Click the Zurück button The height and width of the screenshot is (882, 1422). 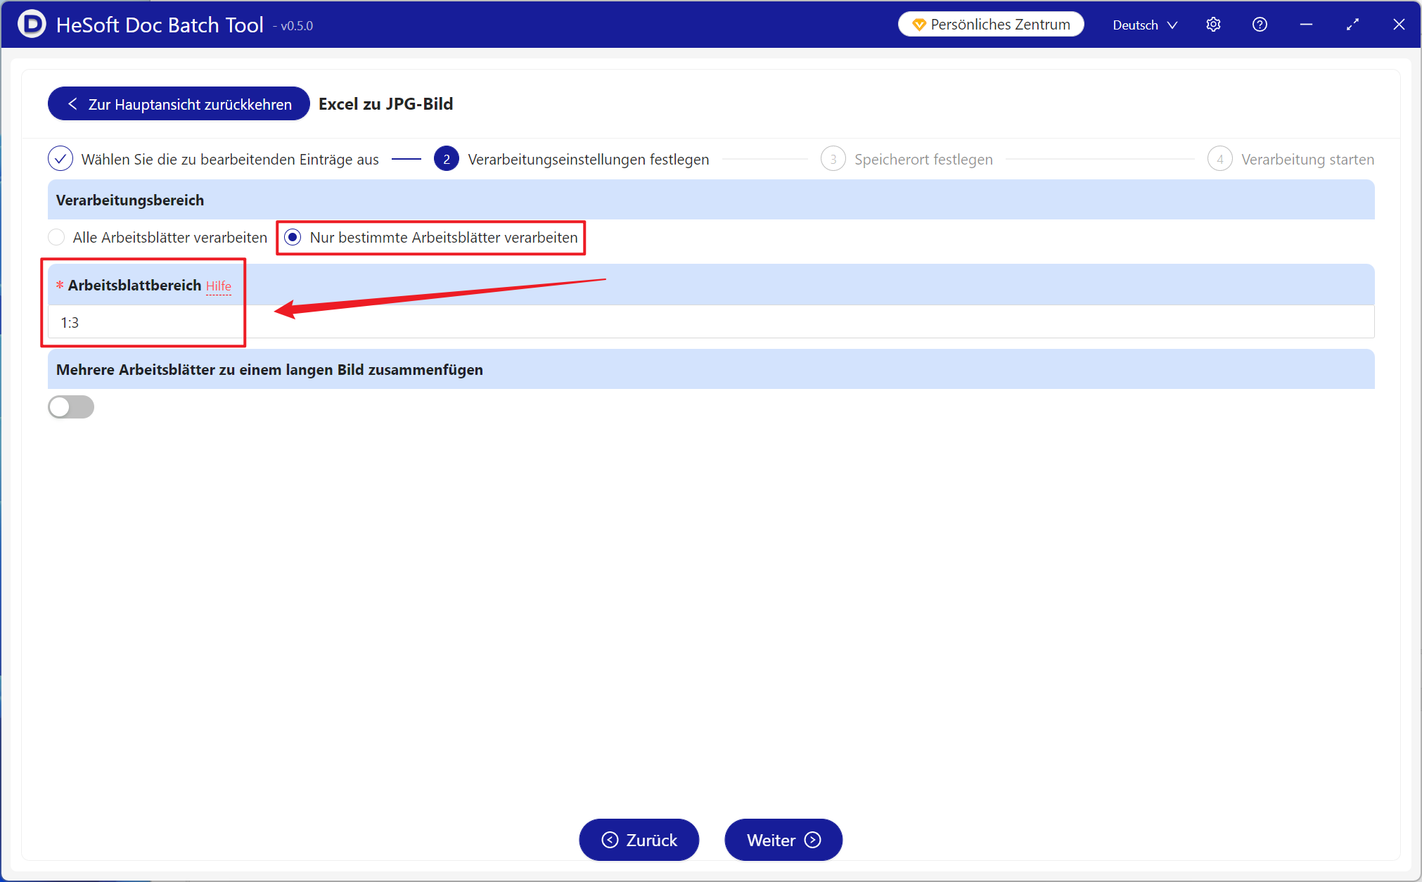[x=639, y=840]
